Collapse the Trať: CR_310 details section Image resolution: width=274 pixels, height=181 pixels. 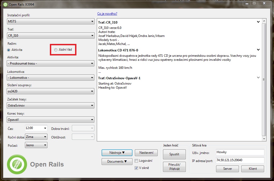point(258,22)
